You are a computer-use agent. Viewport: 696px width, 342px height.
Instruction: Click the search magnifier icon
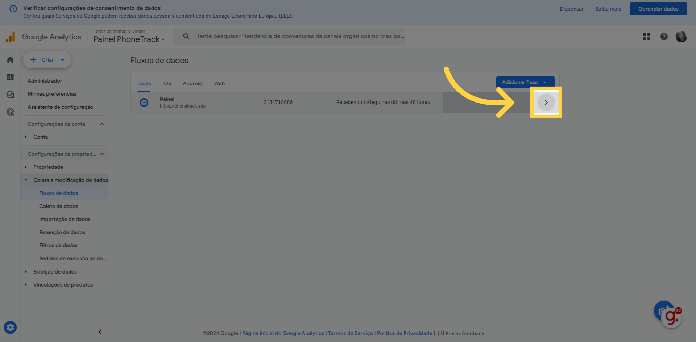[x=186, y=36]
